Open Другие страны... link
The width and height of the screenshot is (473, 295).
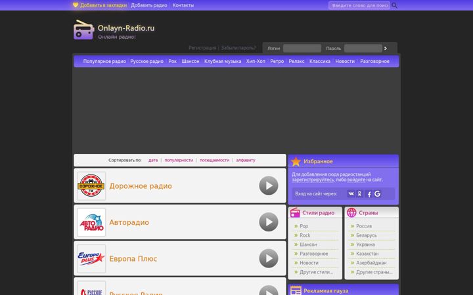(x=374, y=272)
